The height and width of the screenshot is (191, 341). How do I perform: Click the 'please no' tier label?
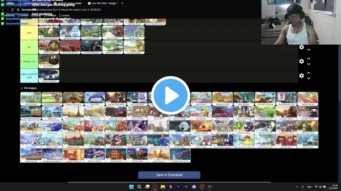(x=29, y=61)
